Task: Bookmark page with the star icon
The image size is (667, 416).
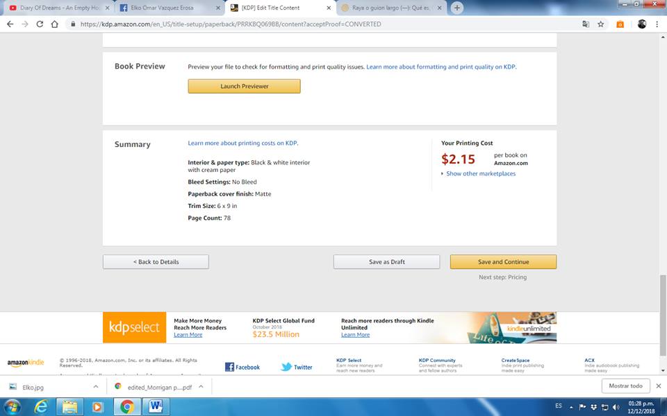Action: click(x=600, y=24)
